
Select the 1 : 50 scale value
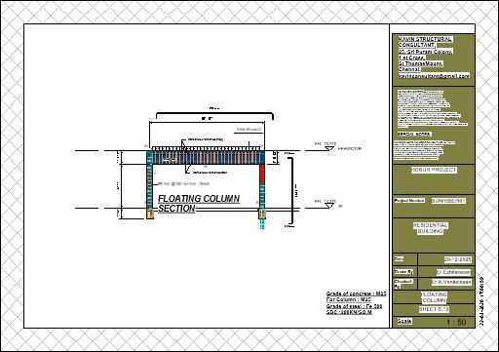[456, 322]
